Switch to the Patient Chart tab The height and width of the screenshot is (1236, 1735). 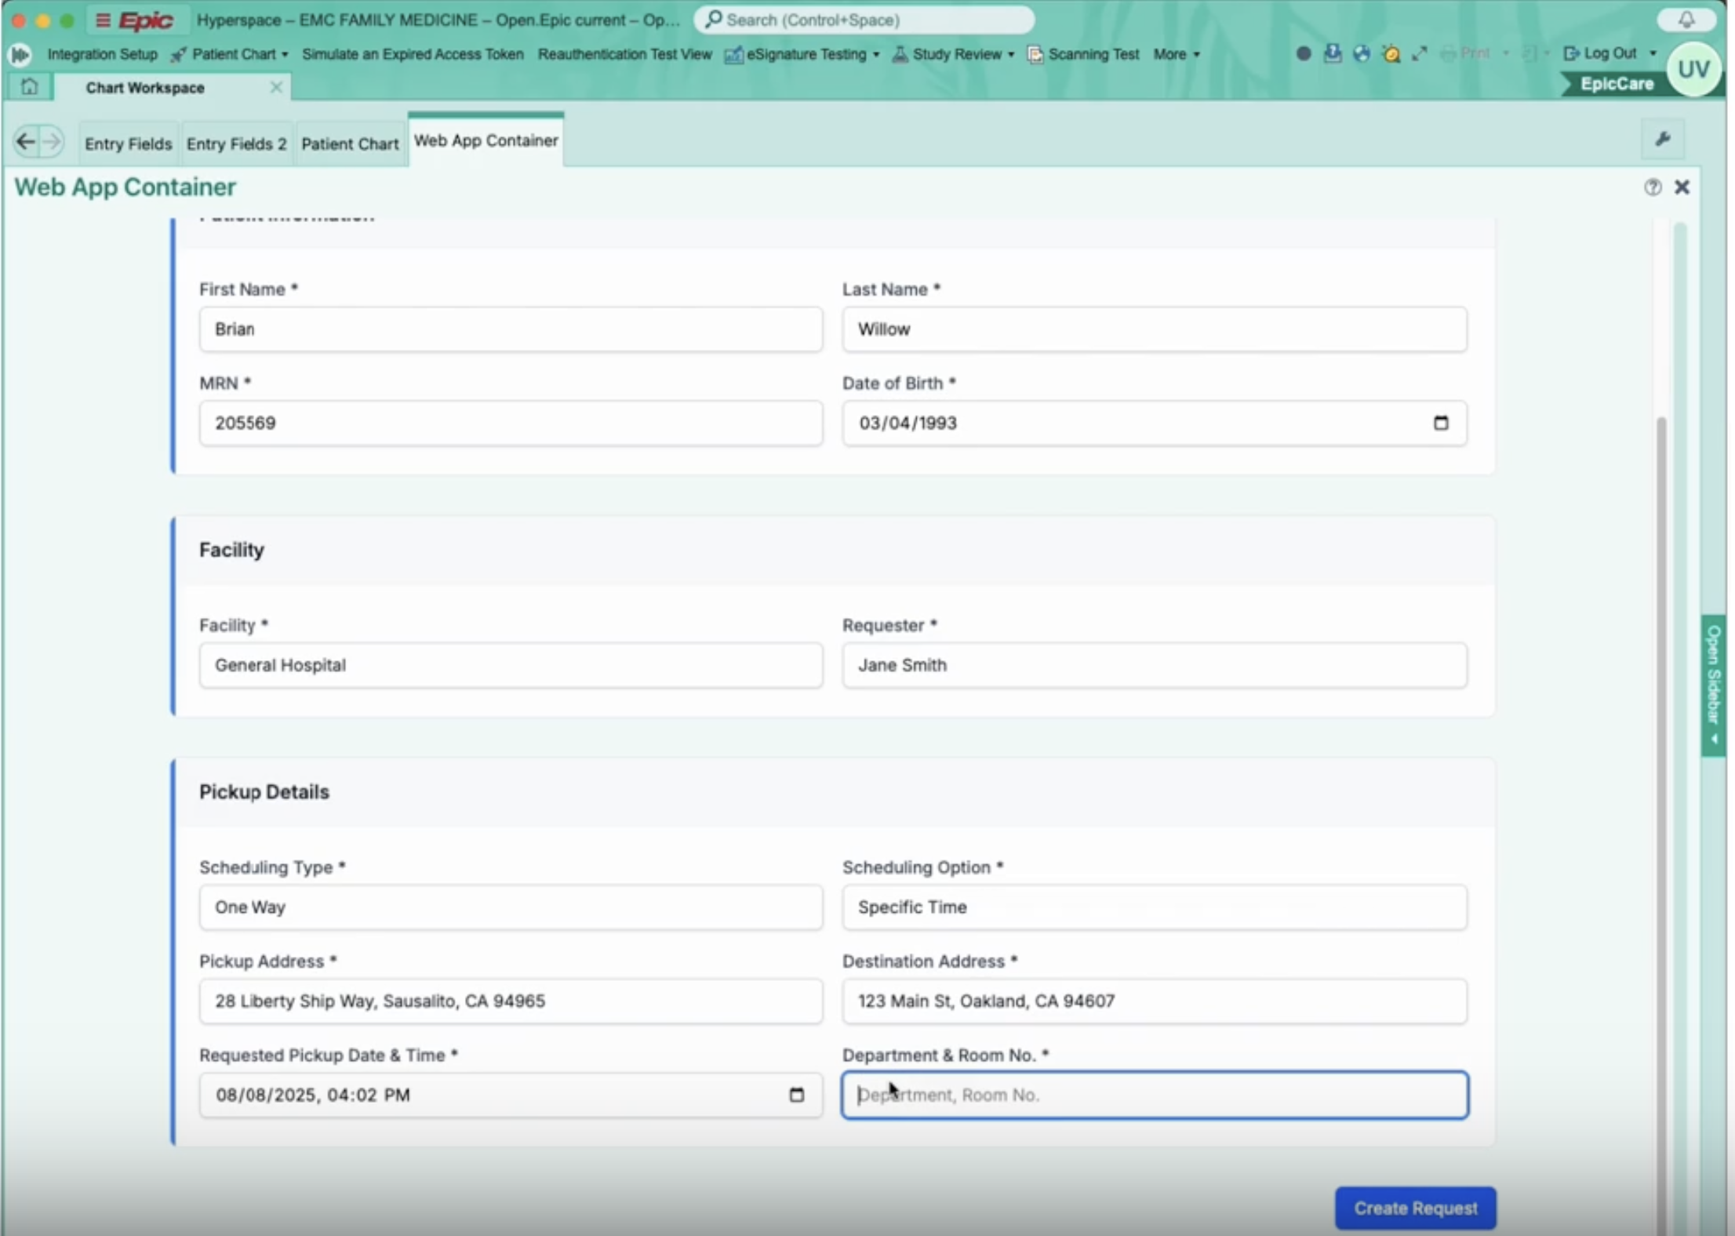click(350, 143)
